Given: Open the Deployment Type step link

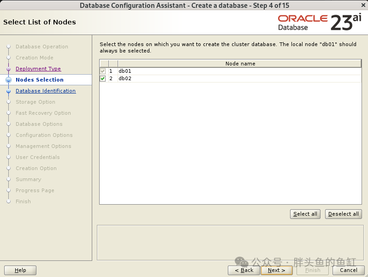Looking at the screenshot, I should [38, 69].
